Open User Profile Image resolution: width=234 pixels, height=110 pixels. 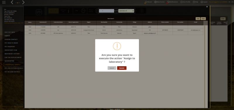[185, 2]
